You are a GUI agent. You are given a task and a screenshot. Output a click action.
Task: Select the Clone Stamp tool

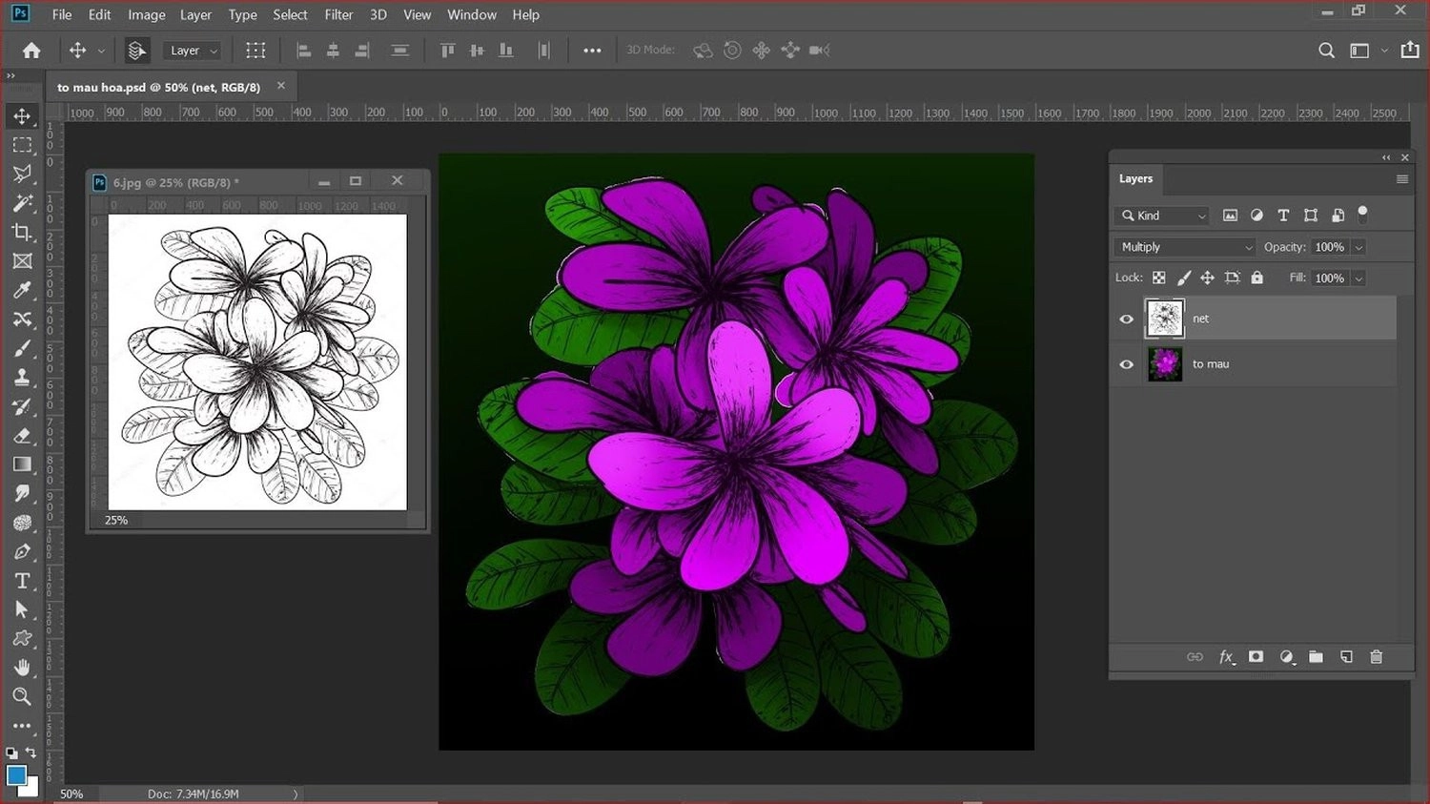pyautogui.click(x=22, y=378)
